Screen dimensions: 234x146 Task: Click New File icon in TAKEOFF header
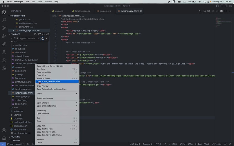pos(35,34)
